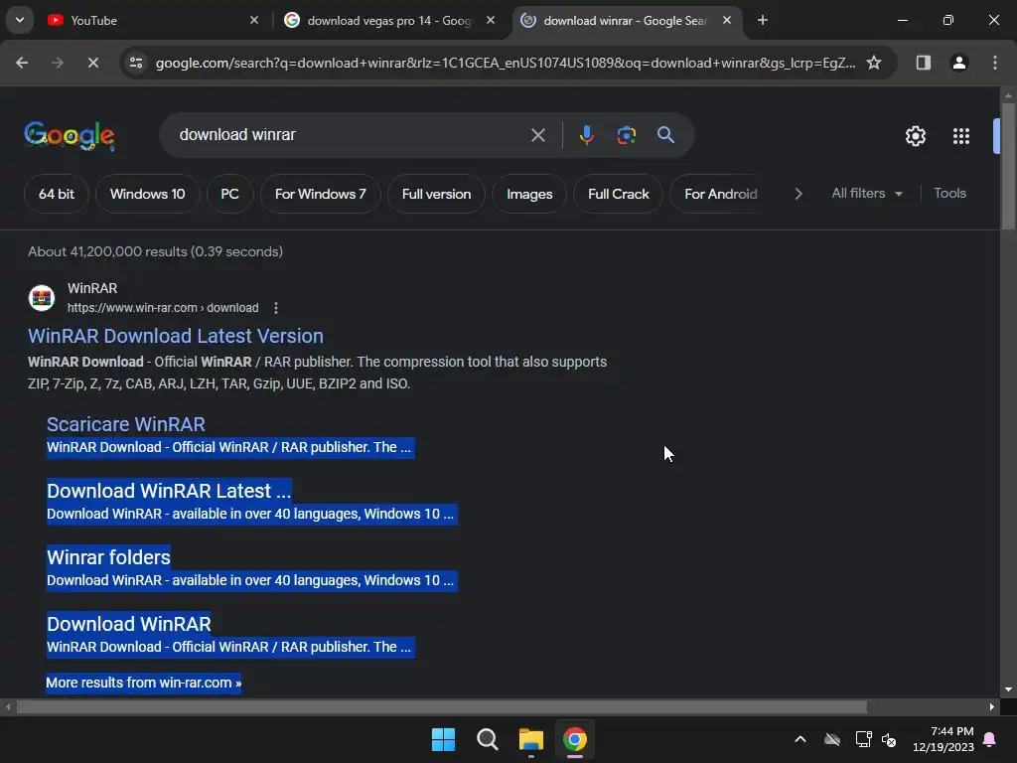Close the download vegas pro 14 tab
The height and width of the screenshot is (763, 1017).
[x=491, y=20]
